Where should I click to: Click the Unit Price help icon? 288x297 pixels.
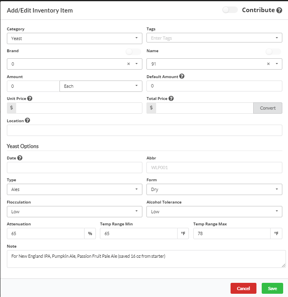click(x=30, y=98)
